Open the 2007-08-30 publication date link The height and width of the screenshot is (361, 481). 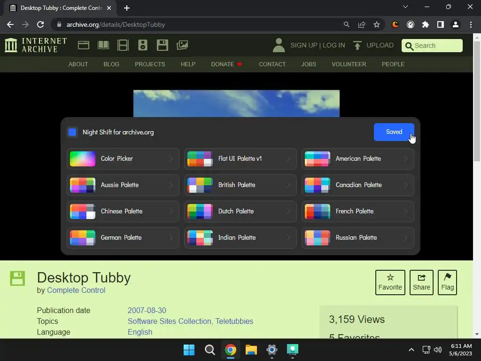(147, 310)
